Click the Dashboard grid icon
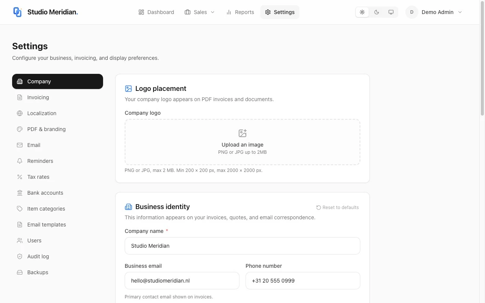 pos(141,12)
